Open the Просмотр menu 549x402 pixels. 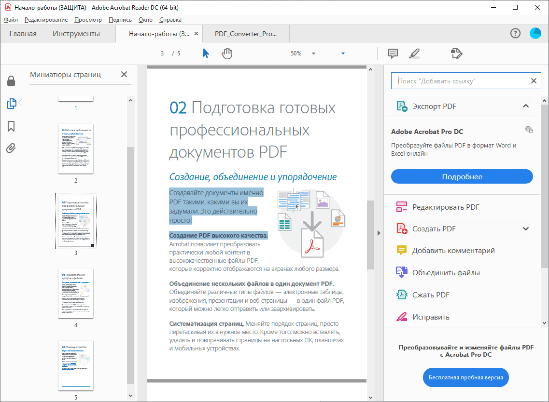click(88, 20)
